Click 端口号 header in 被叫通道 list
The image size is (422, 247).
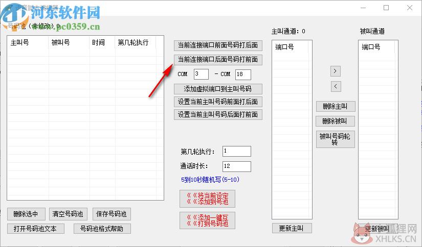pyautogui.click(x=376, y=47)
